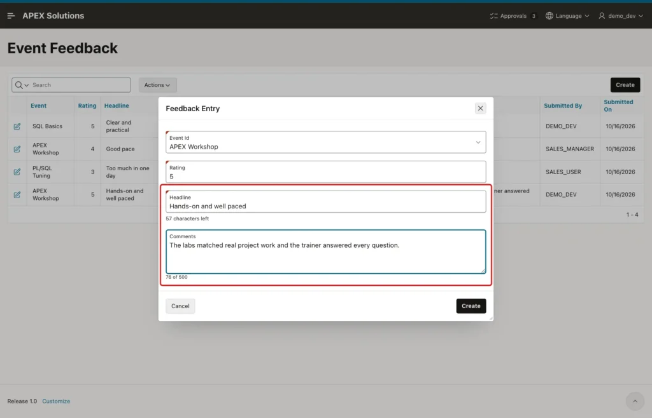Click the Release 1.0 footer text
The width and height of the screenshot is (652, 418).
click(x=22, y=401)
